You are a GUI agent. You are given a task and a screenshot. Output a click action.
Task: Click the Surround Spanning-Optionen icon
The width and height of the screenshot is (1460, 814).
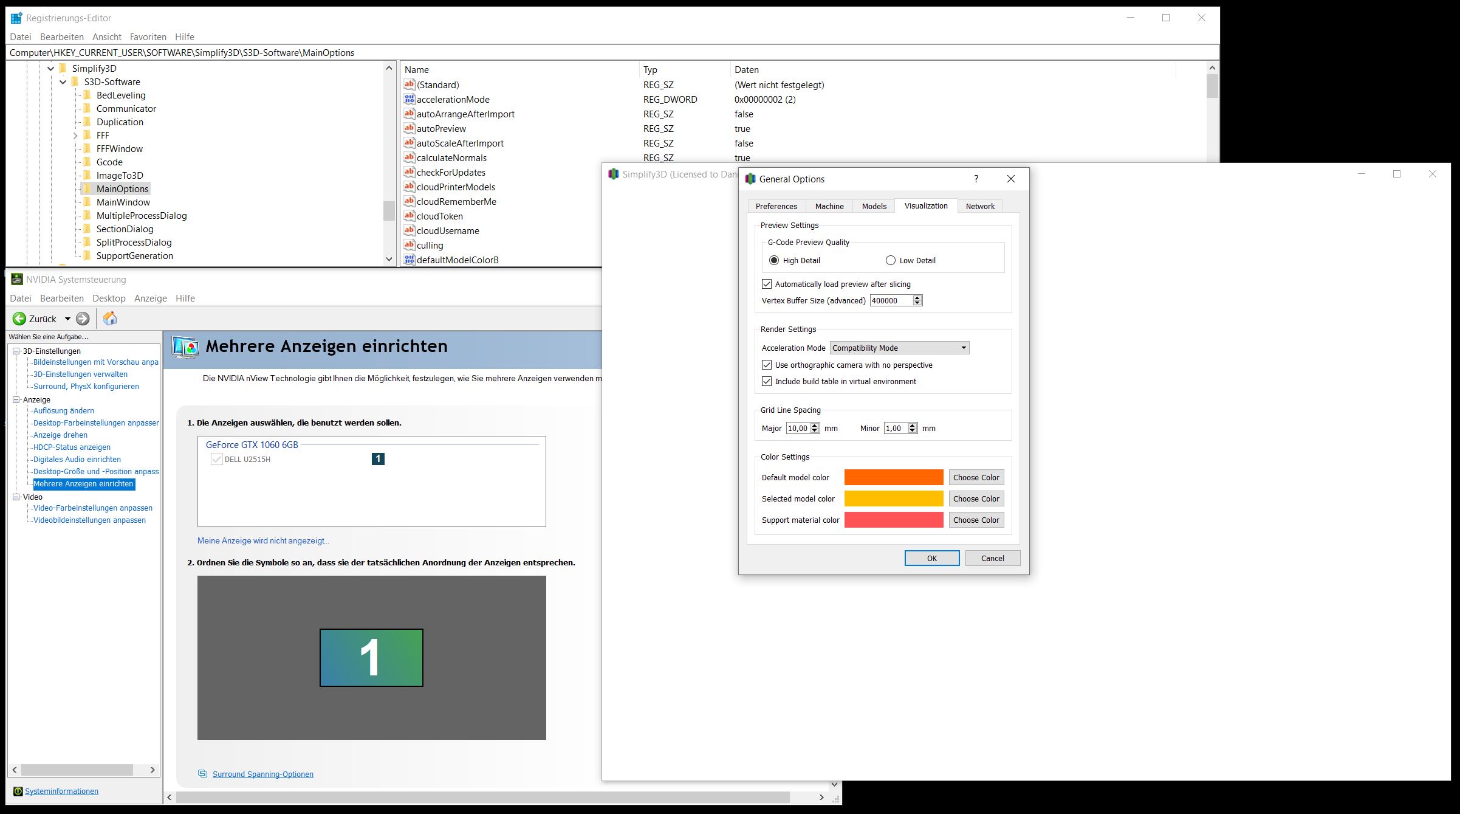pos(202,774)
